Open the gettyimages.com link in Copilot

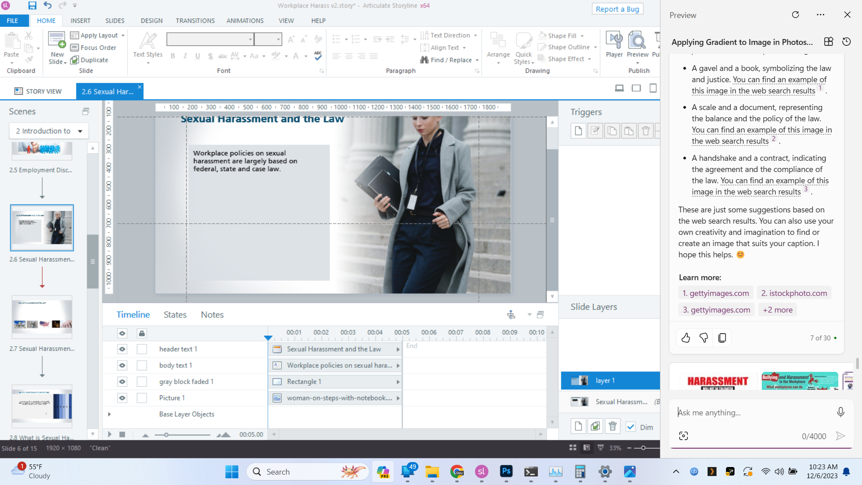pyautogui.click(x=716, y=292)
